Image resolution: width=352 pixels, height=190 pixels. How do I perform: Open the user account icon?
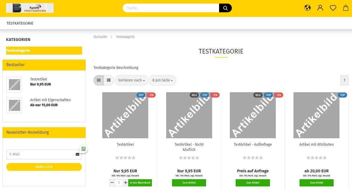tap(320, 8)
